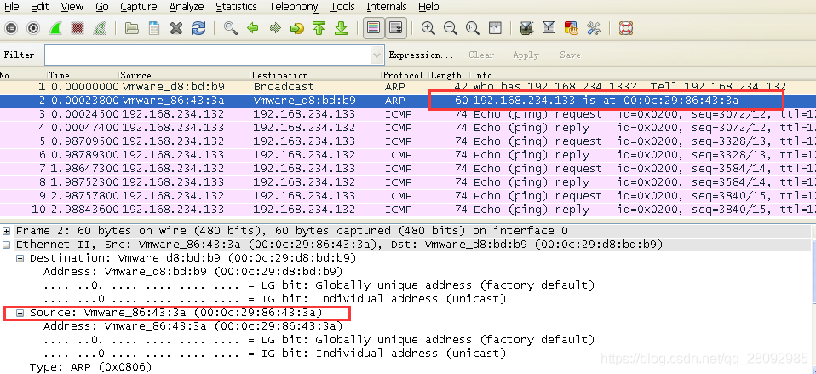Sort by Source column header

pos(186,75)
